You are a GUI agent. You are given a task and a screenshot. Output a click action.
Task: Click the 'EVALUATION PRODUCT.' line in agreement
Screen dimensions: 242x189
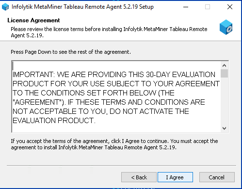click(x=54, y=121)
